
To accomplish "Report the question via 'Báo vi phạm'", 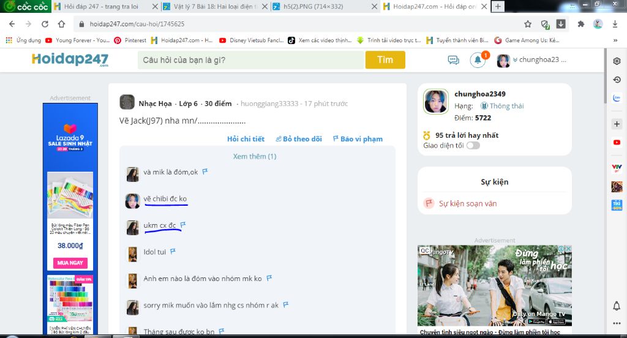I will [x=358, y=139].
